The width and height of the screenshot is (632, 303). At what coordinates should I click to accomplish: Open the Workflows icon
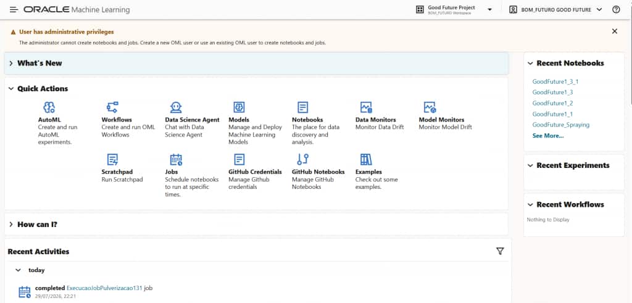coord(112,107)
